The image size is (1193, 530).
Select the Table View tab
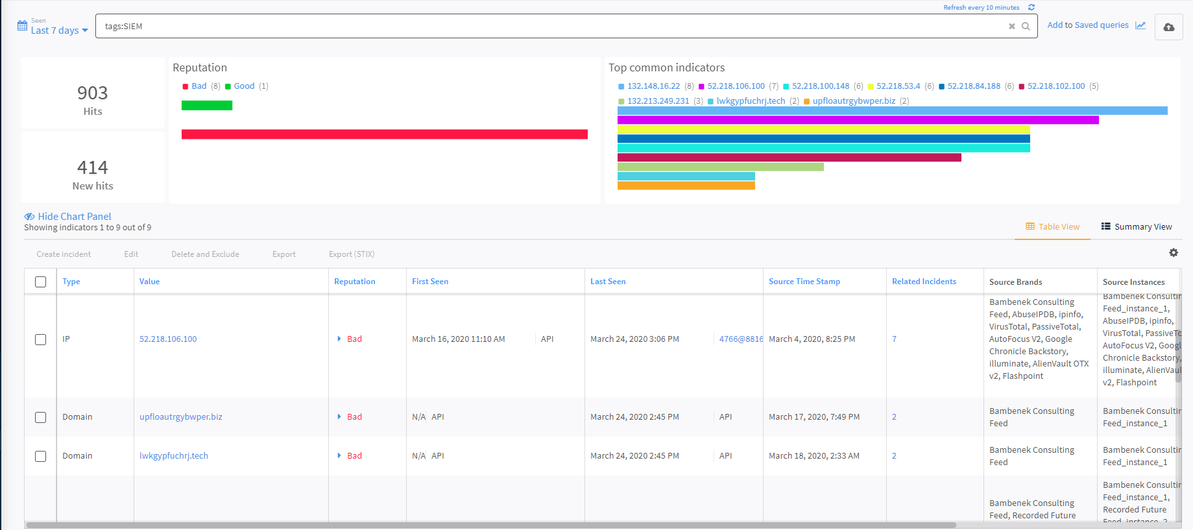(x=1052, y=227)
